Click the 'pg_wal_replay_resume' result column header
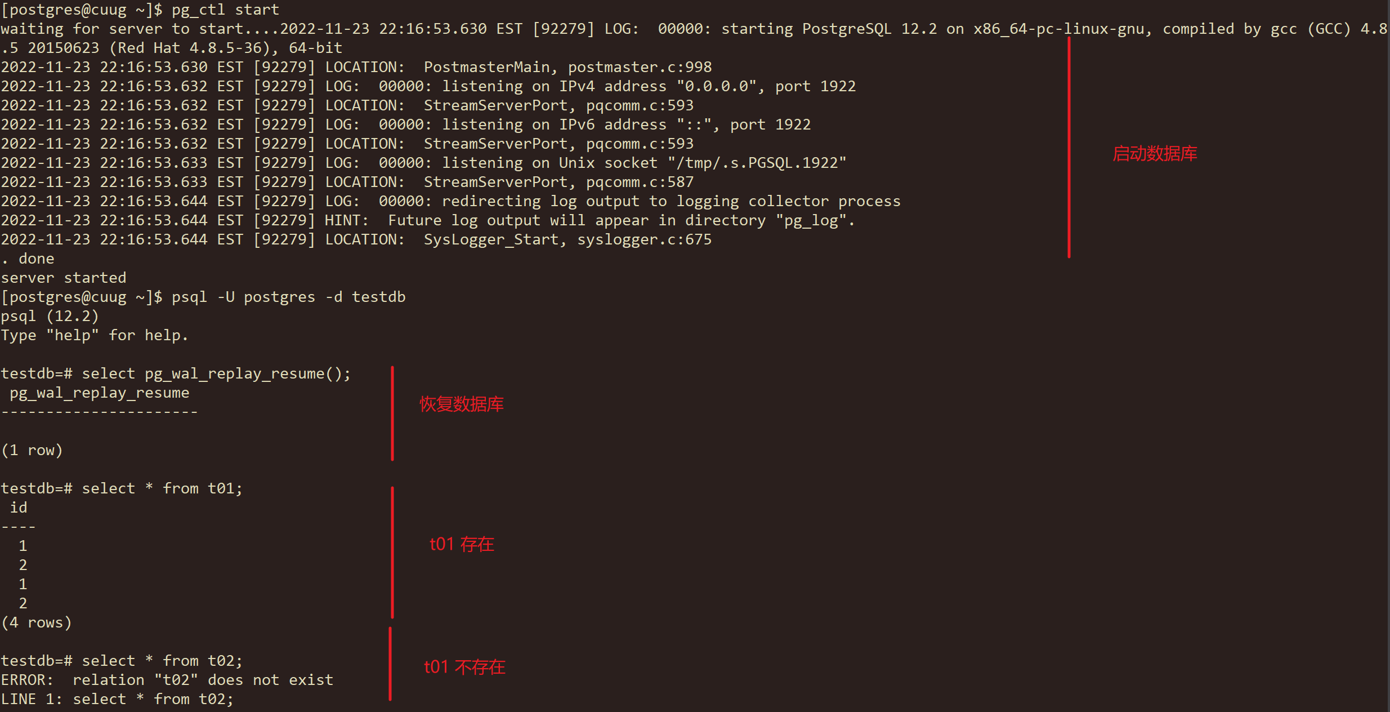 tap(99, 393)
